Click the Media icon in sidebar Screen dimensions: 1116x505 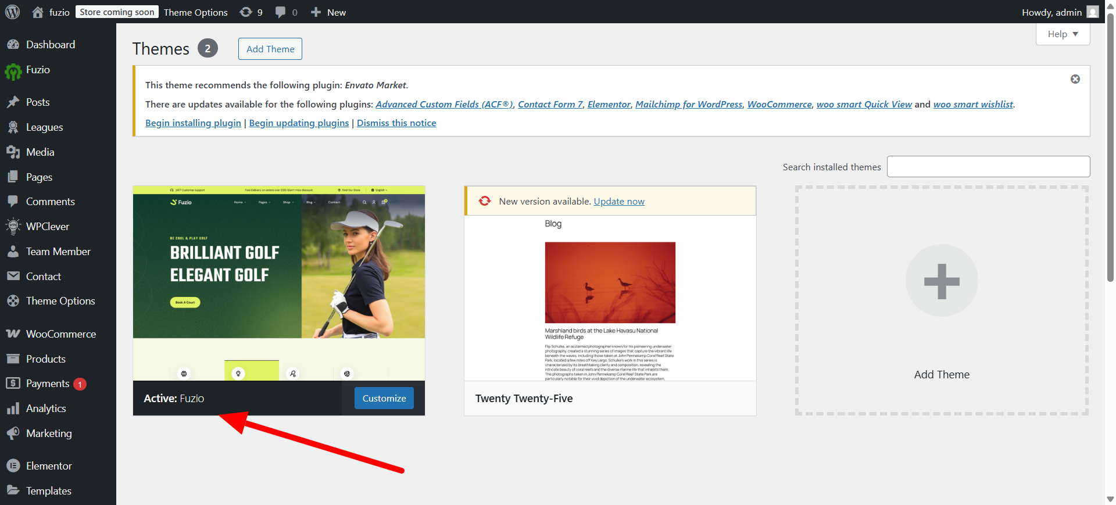pyautogui.click(x=13, y=152)
